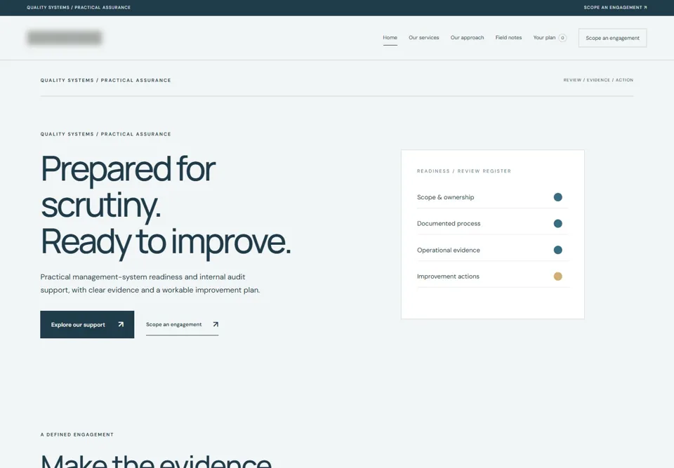
Task: Click the Review / Evidence / Action label
Action: (x=598, y=80)
